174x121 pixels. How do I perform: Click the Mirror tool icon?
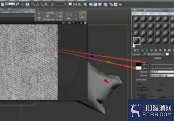[x=75, y=4]
